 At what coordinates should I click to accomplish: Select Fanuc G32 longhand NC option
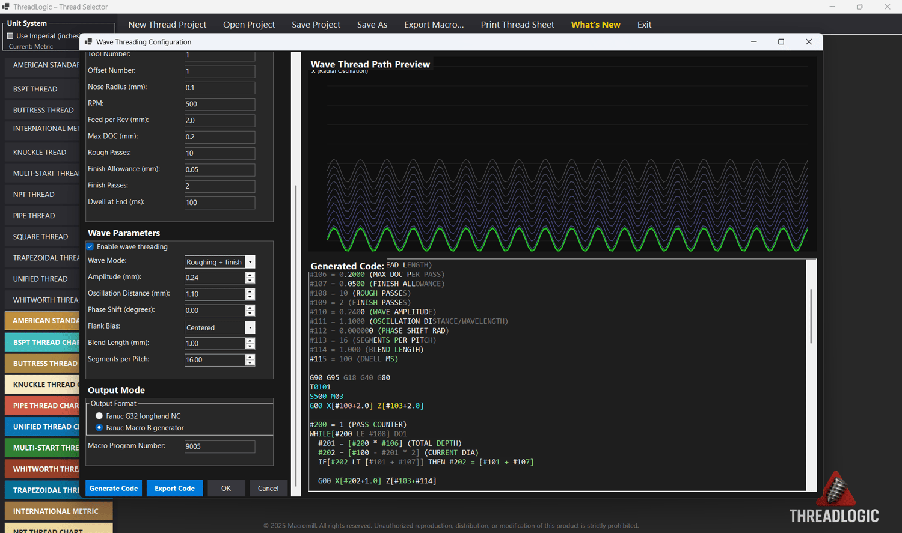coord(99,416)
